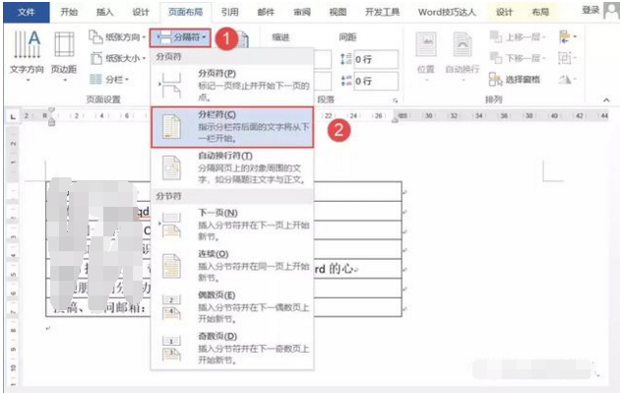Screen dimensions: 620x393
Task: Open the 选择窗格 selection pane
Action: click(515, 79)
